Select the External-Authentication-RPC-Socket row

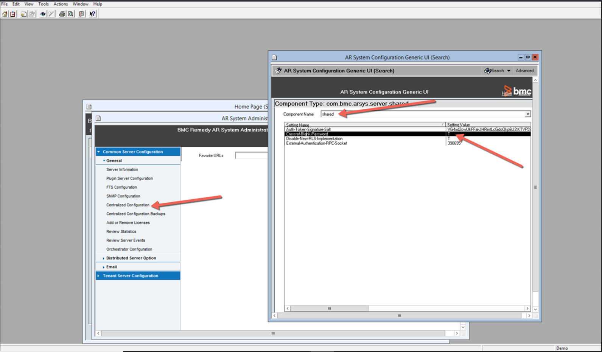pyautogui.click(x=408, y=143)
